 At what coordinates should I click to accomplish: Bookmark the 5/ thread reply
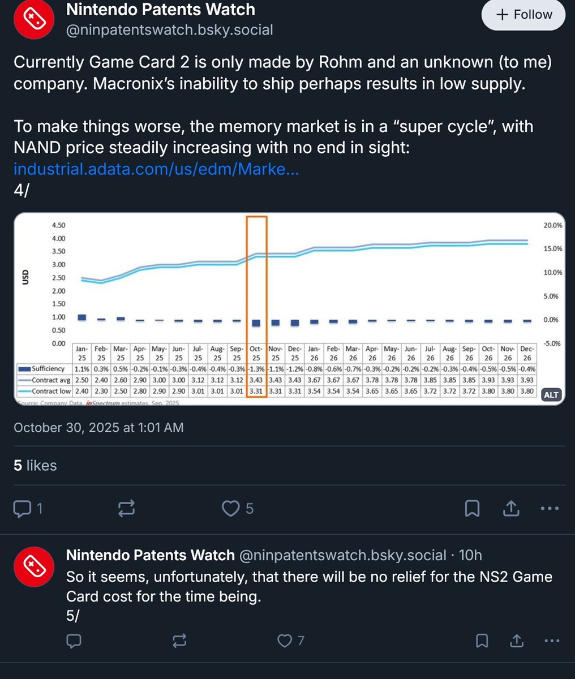pos(482,641)
